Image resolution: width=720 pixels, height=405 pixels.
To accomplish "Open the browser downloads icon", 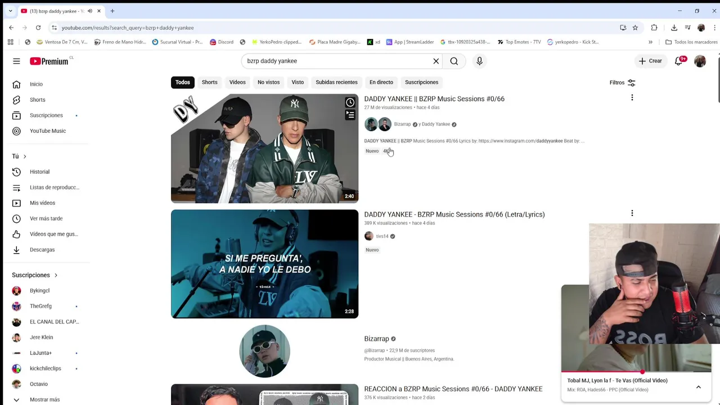I will (x=674, y=28).
